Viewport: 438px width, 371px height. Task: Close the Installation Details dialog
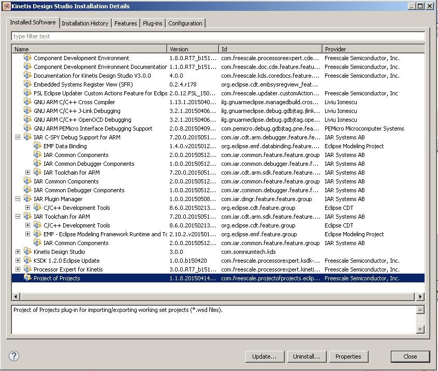[x=410, y=356]
